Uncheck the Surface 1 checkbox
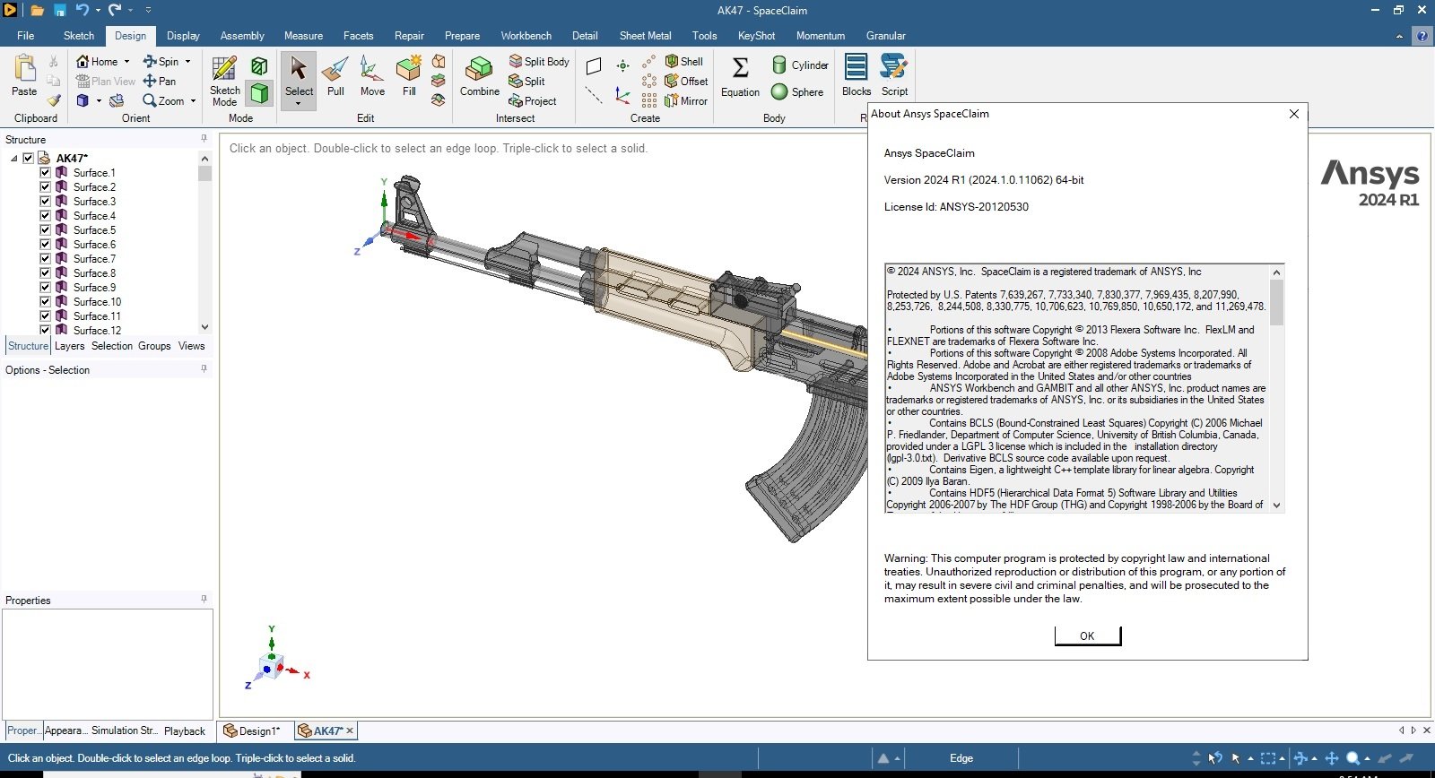This screenshot has height=778, width=1435. [x=45, y=172]
